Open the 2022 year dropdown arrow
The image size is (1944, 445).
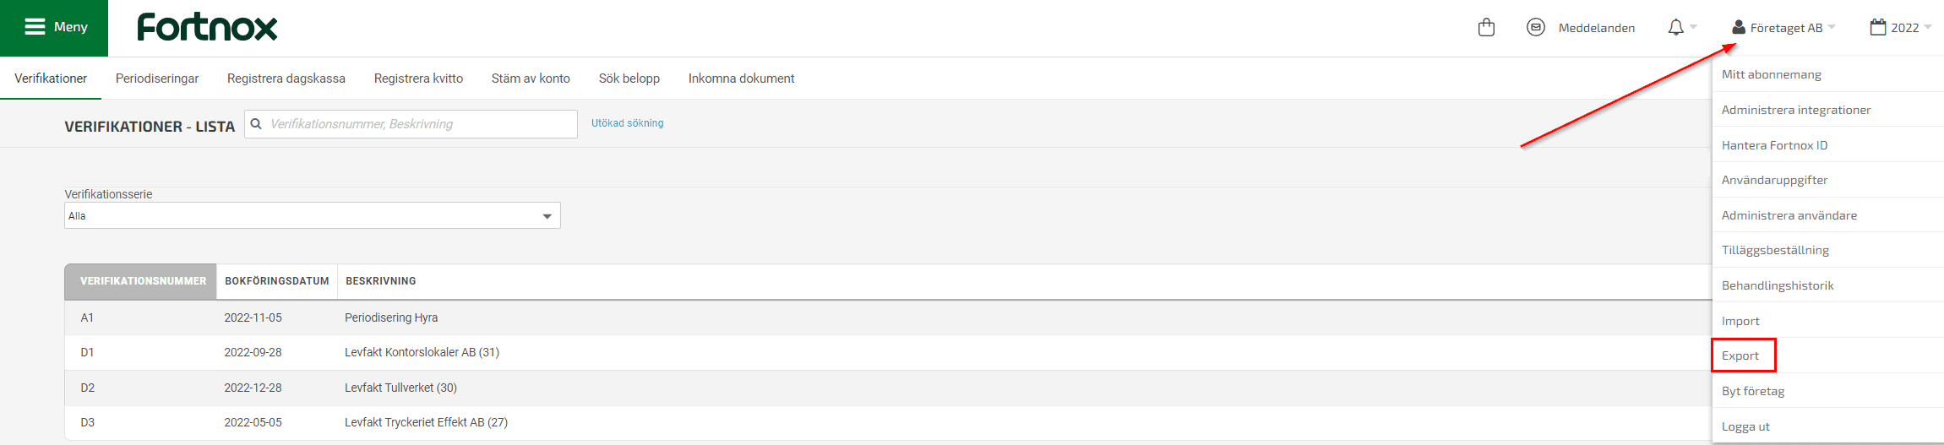click(1927, 28)
